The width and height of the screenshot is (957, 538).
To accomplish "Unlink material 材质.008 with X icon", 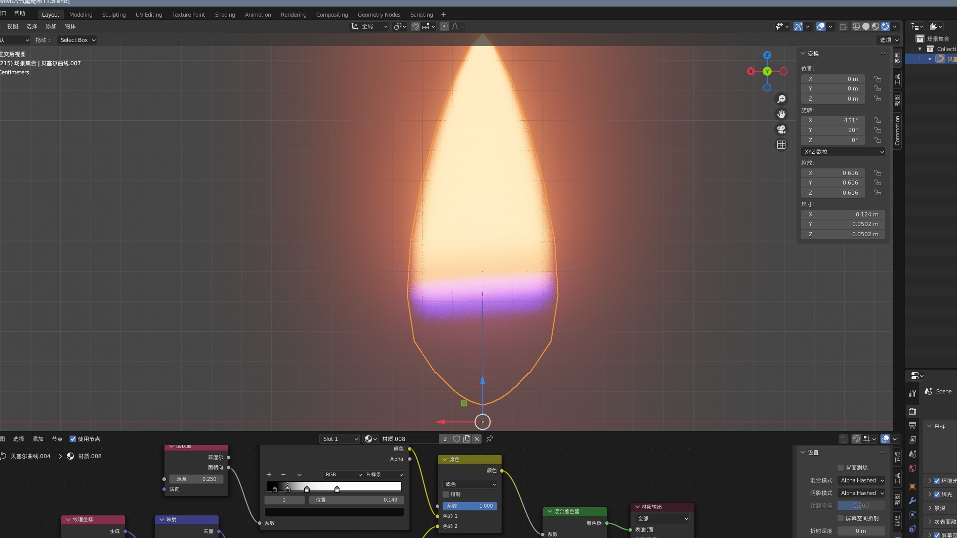I will pos(477,439).
